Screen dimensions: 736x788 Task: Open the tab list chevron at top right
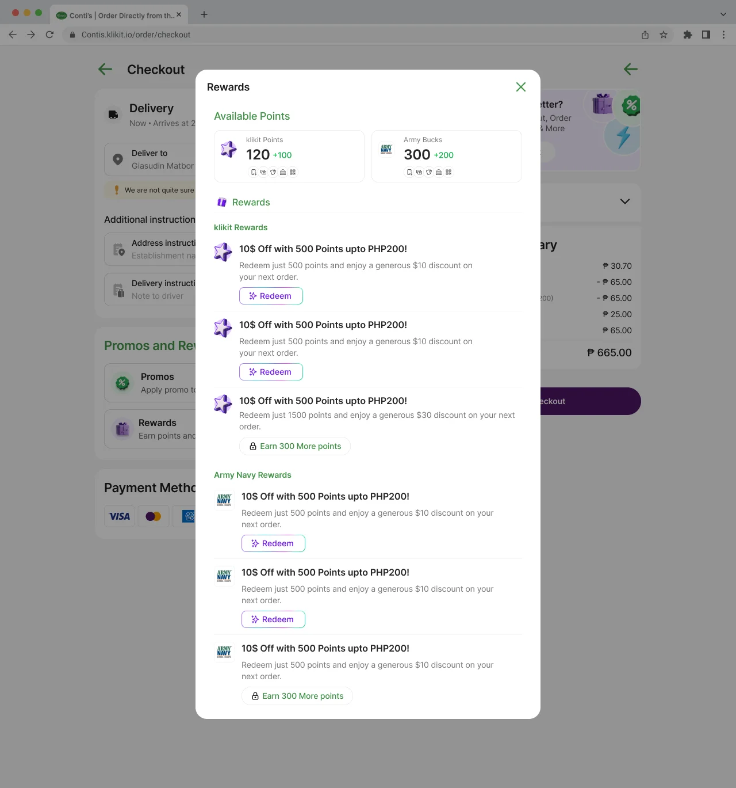(x=723, y=14)
